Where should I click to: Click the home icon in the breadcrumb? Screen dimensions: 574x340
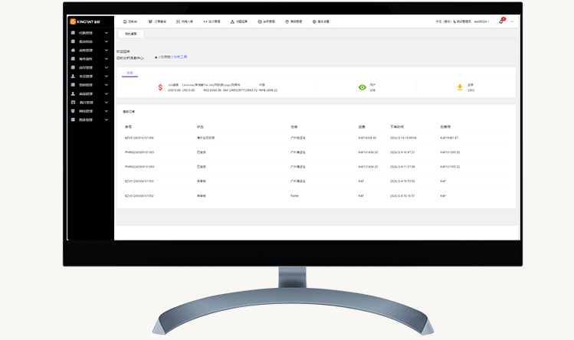tap(156, 57)
